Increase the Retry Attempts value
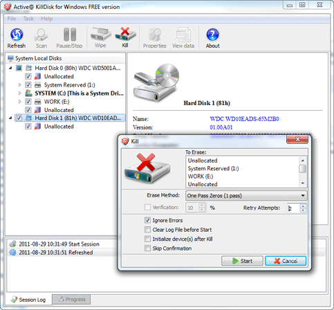 pyautogui.click(x=304, y=206)
